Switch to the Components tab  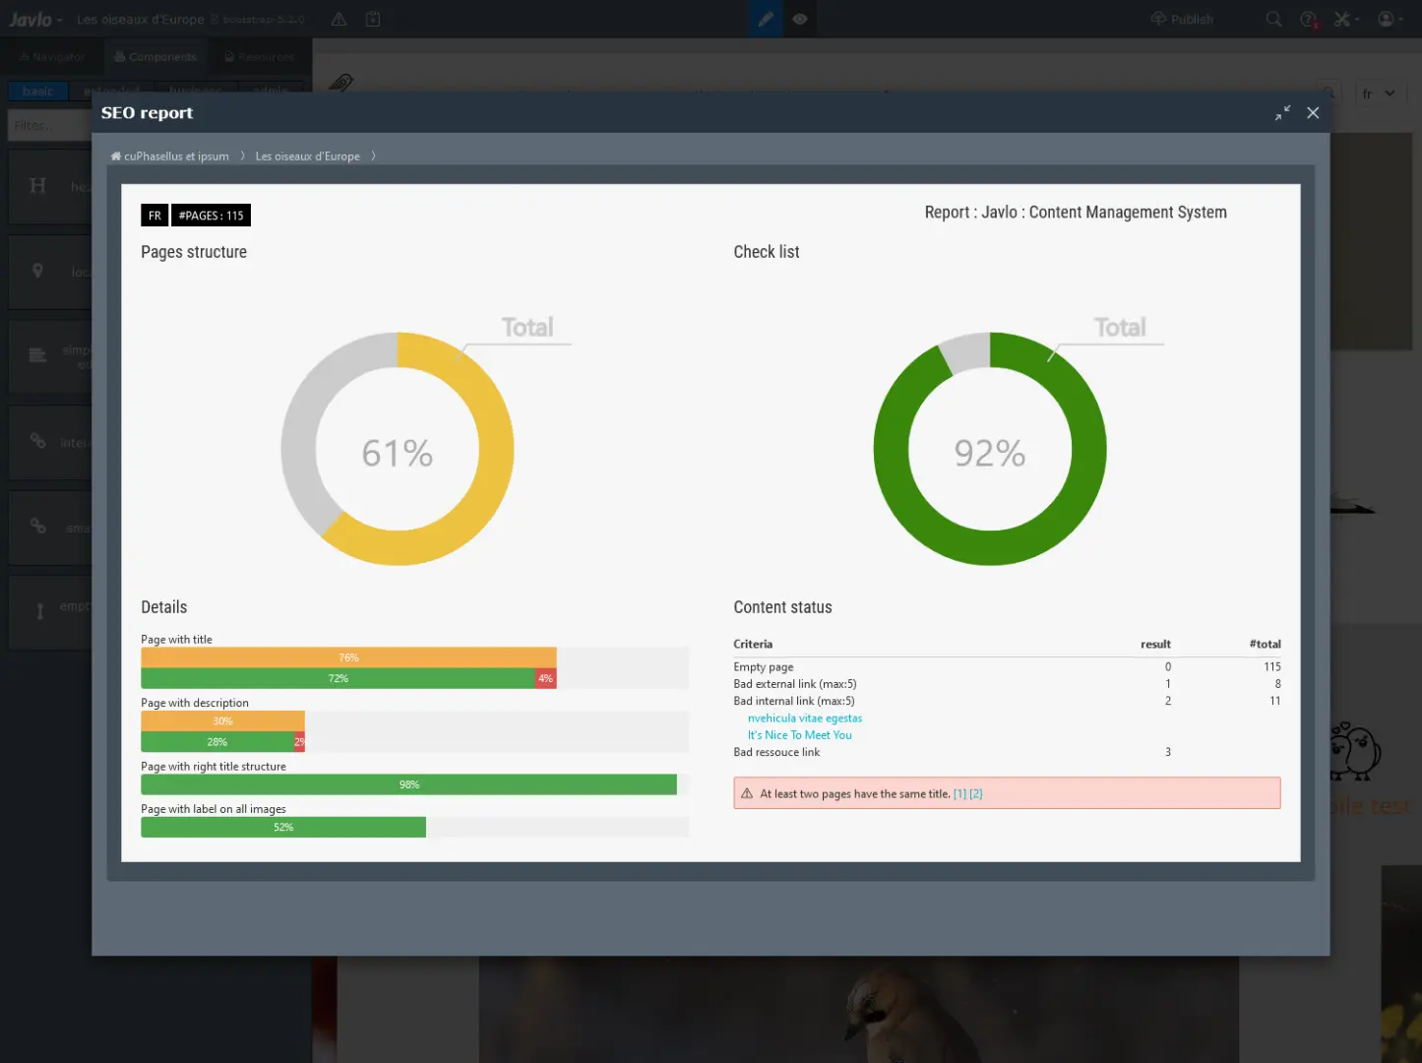155,57
